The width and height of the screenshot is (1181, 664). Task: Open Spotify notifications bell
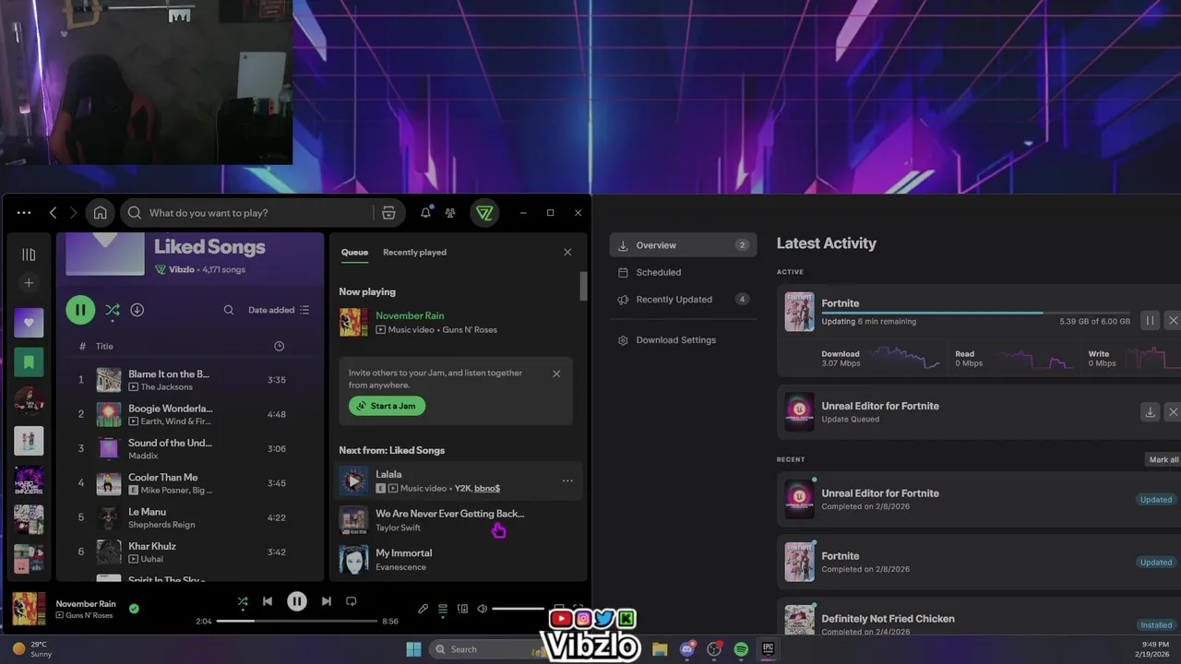425,213
